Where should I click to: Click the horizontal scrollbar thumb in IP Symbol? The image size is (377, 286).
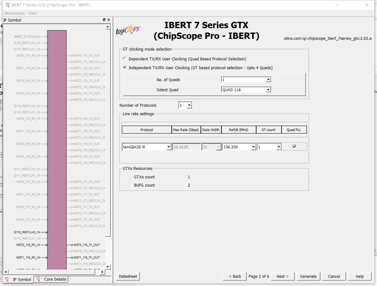[x=52, y=272]
